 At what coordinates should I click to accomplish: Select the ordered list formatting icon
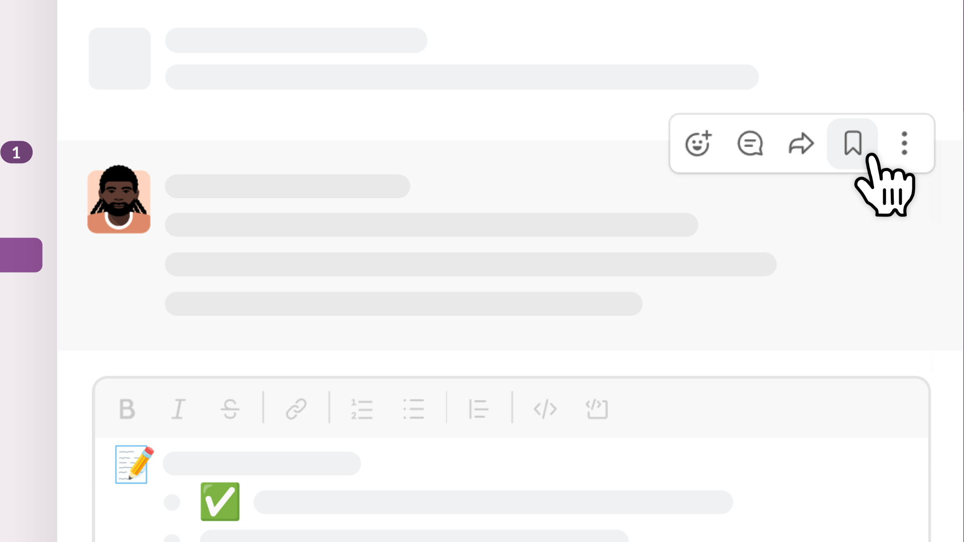[361, 409]
